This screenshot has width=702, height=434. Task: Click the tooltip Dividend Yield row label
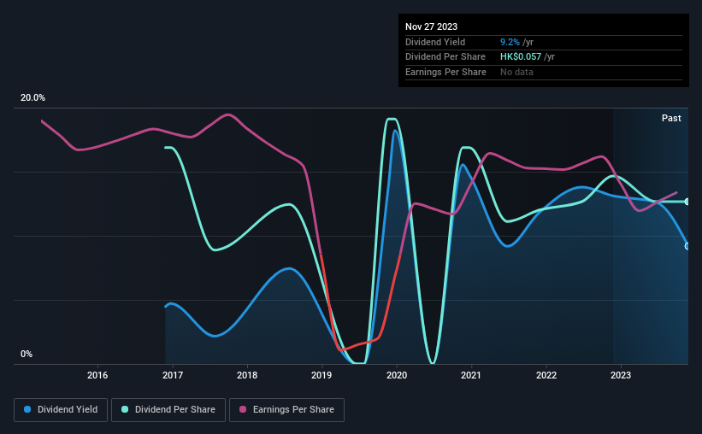click(435, 42)
